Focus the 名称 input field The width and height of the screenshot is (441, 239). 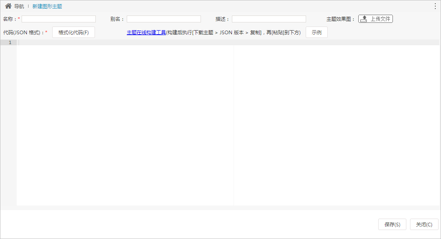[x=59, y=19]
